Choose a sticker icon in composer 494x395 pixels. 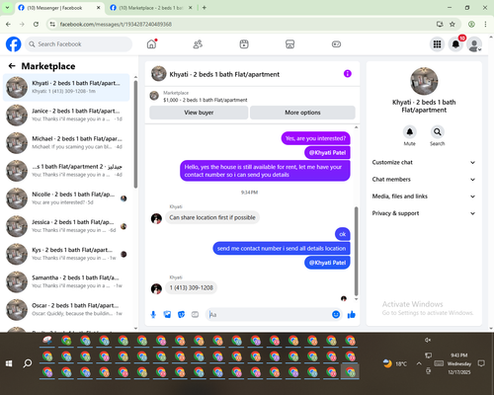[x=181, y=315]
